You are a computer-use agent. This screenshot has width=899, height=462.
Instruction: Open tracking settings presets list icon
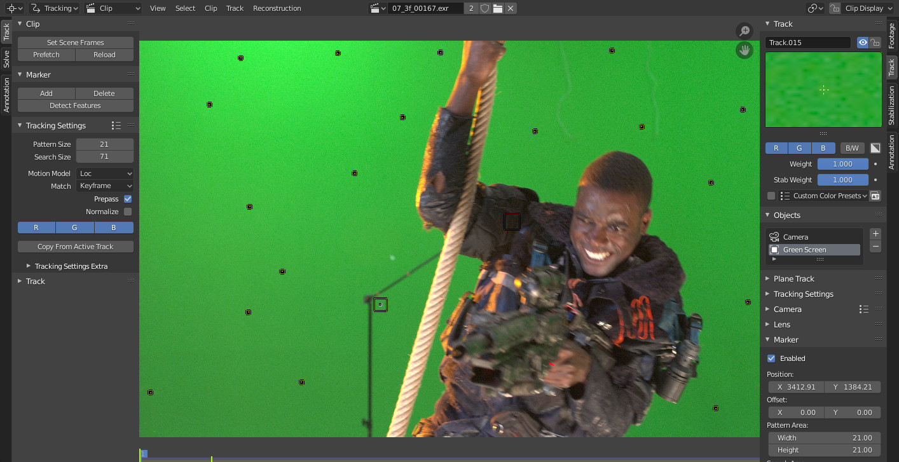click(x=116, y=126)
